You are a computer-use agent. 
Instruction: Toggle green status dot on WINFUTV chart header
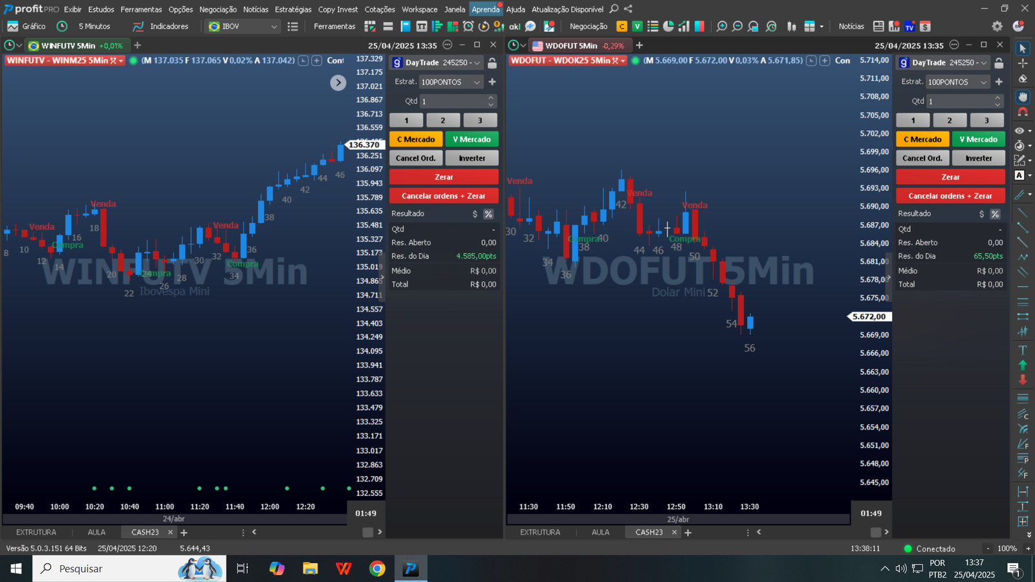133,60
